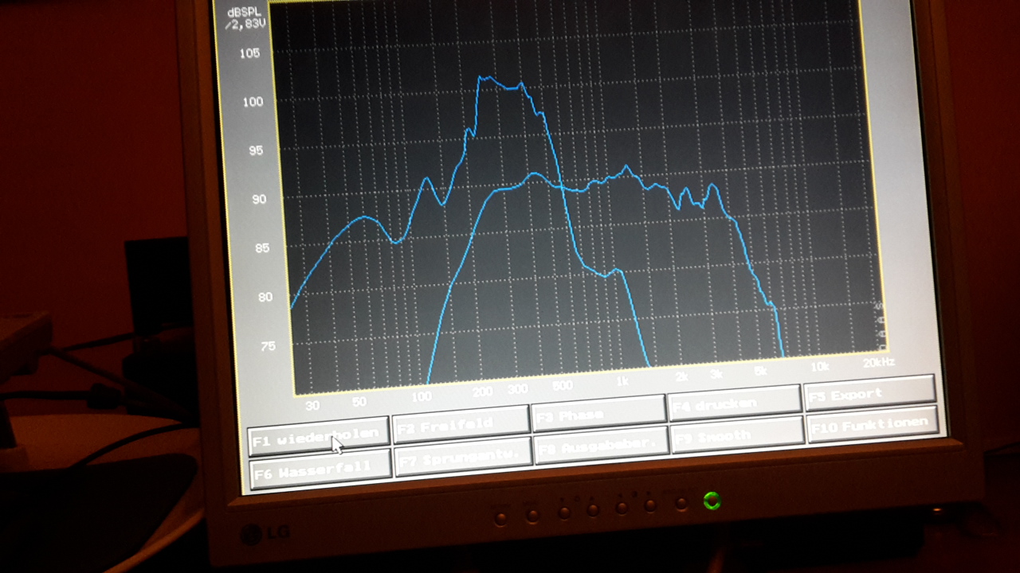Click the 30 frequency axis label
The height and width of the screenshot is (573, 1020).
click(312, 404)
